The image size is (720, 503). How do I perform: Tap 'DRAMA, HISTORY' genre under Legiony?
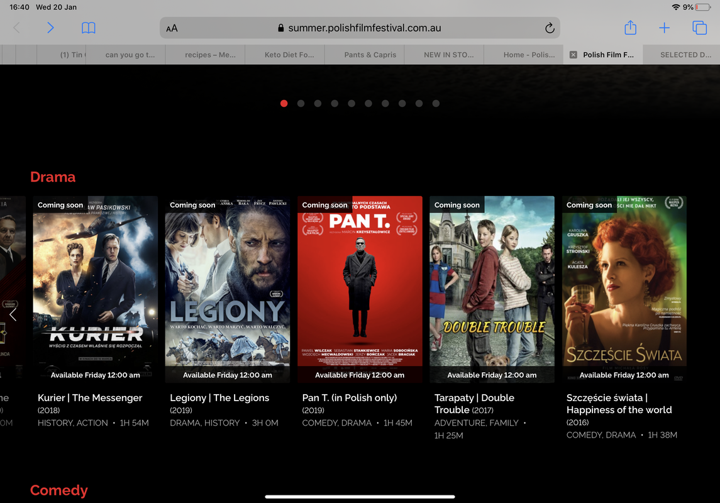(205, 423)
